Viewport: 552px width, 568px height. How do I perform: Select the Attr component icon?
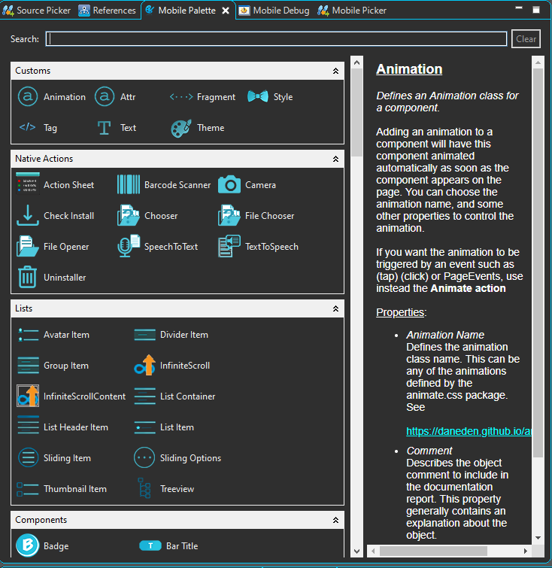(105, 97)
